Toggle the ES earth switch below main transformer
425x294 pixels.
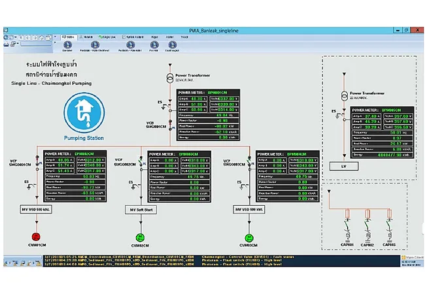click(165, 106)
